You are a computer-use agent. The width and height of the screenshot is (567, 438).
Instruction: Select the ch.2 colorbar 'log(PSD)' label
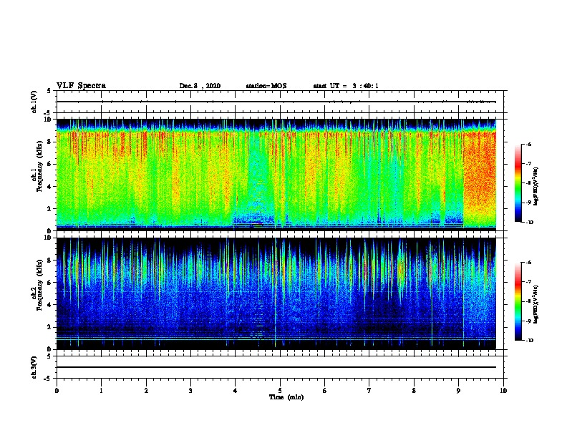[535, 304]
